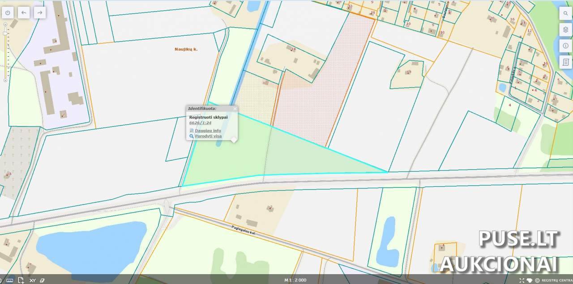
Task: Click parcel number 6626/1:24
Action: (200, 123)
